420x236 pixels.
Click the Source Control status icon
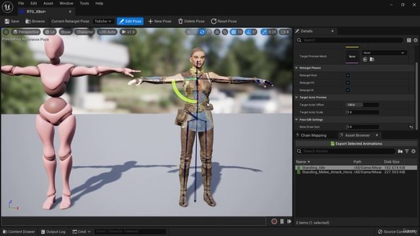(380, 231)
